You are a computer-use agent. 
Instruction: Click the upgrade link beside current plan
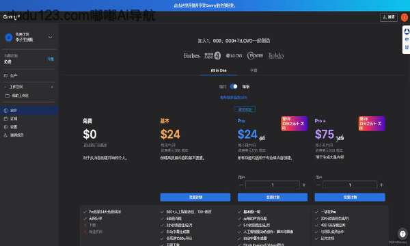[51, 59]
